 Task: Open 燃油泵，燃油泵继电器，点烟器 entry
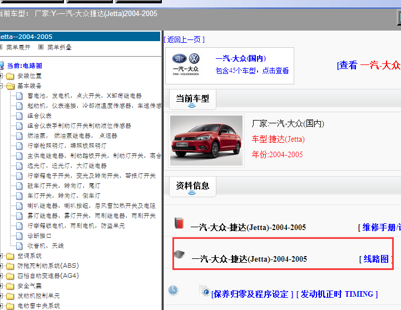coord(72,136)
